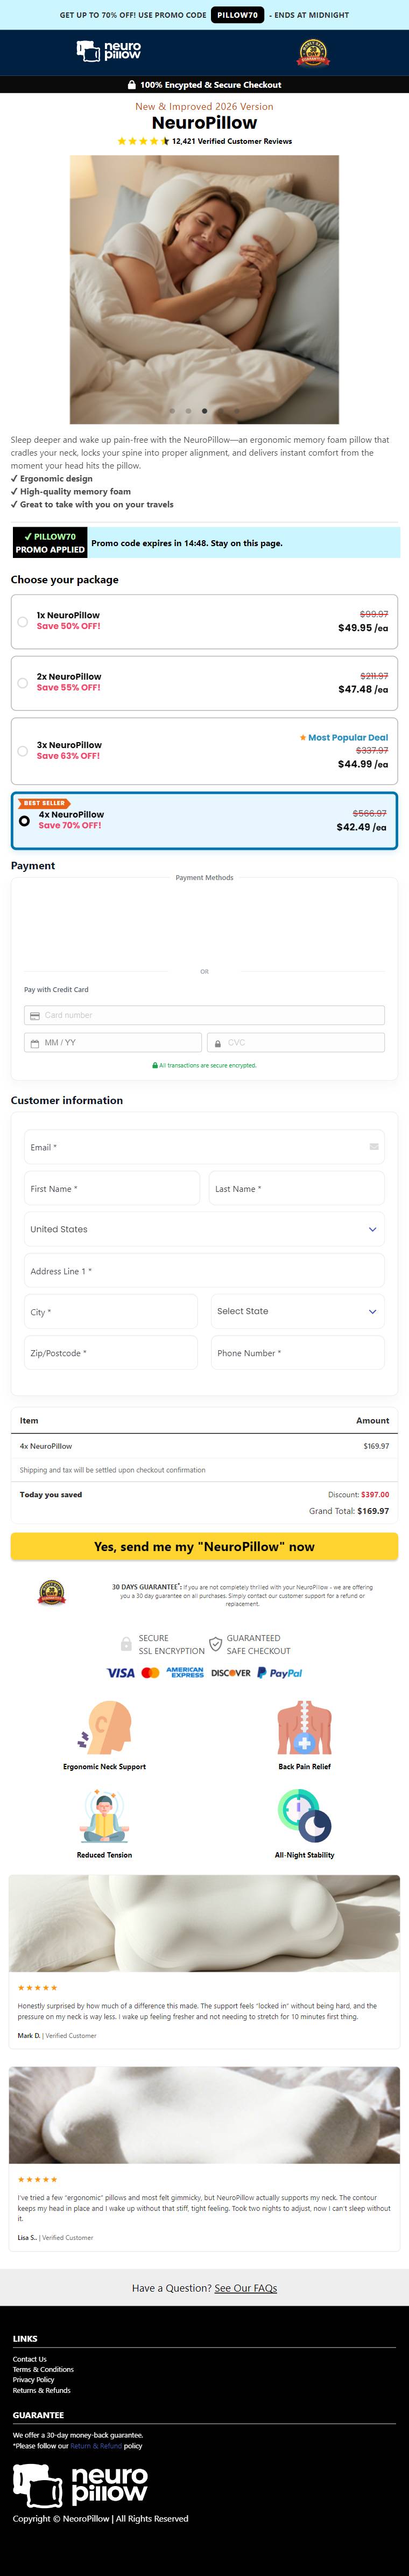Click the Visa card logo

[x=120, y=1672]
